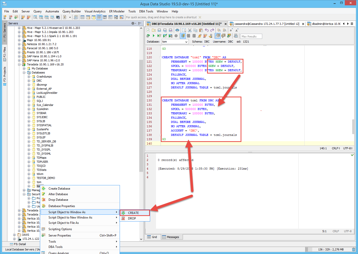Viewport: 358px width, 254px height.
Task: Click the SQL editor vertical scrollbar thumb
Action: (353, 126)
